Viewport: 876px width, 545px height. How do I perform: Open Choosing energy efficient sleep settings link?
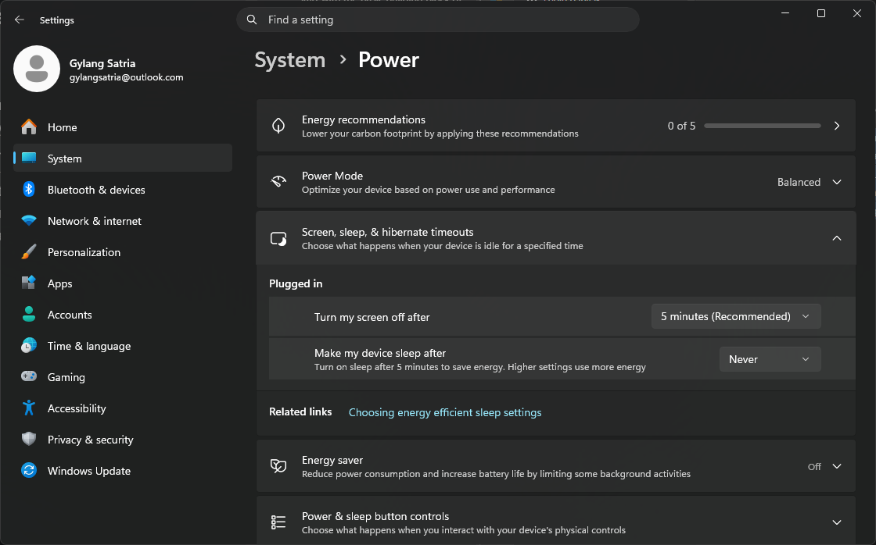tap(444, 412)
